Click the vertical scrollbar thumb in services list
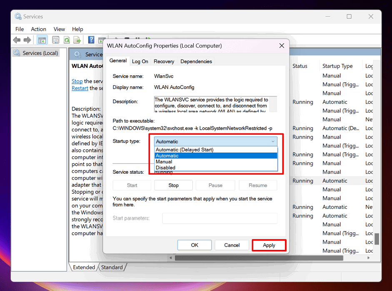 pos(377,239)
